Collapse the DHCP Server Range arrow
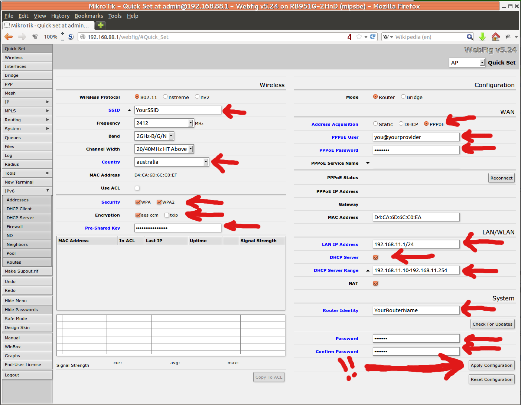The height and width of the screenshot is (405, 521). pos(368,270)
